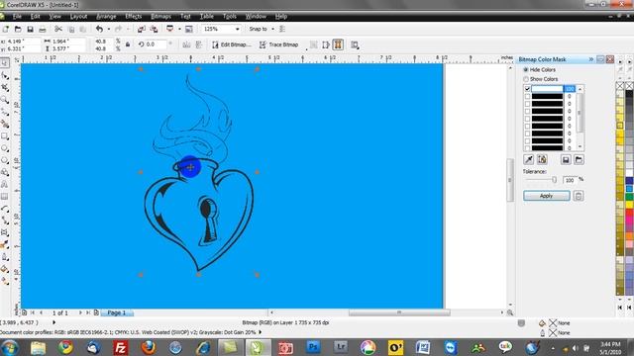Viewport: 634px width, 356px height.
Task: Open the Bitmaps menu
Action: 160,17
